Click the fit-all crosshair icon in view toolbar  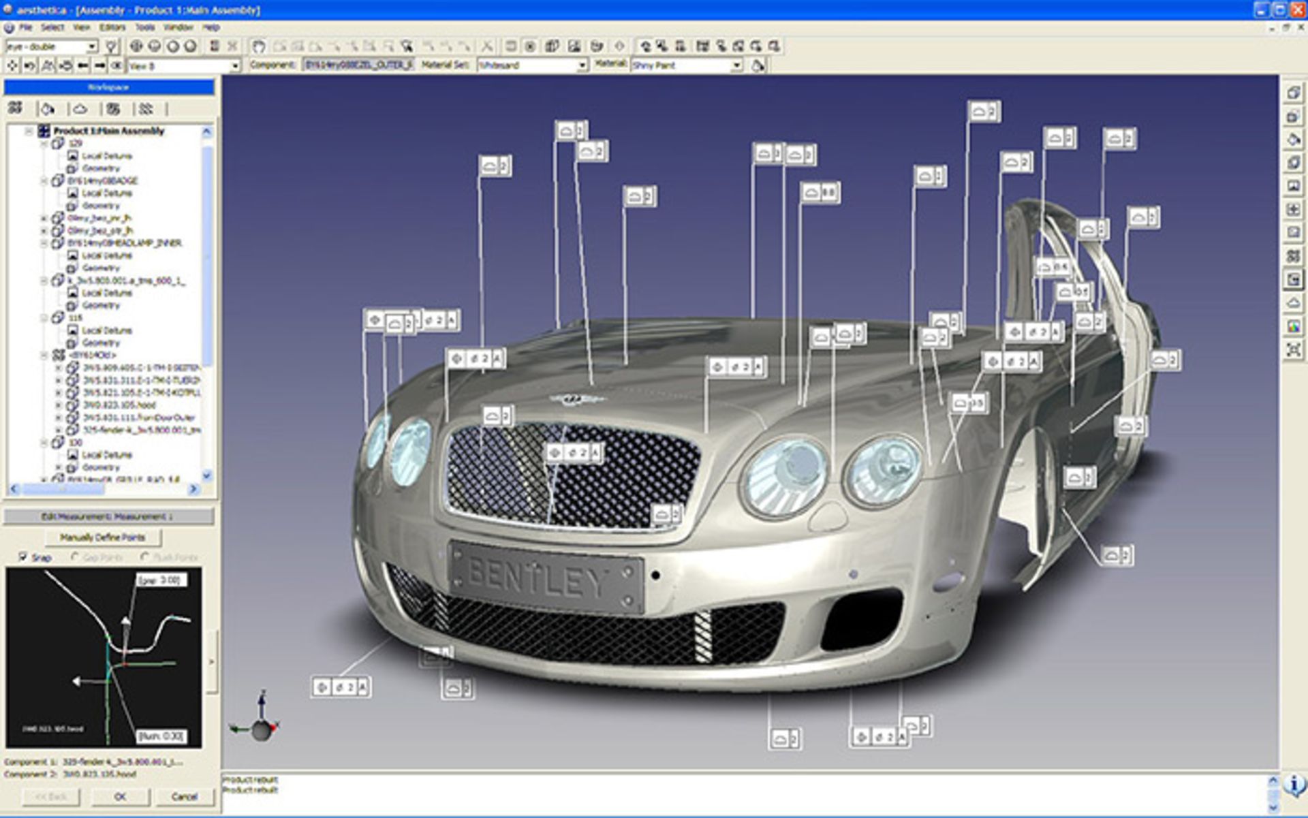pyautogui.click(x=12, y=65)
